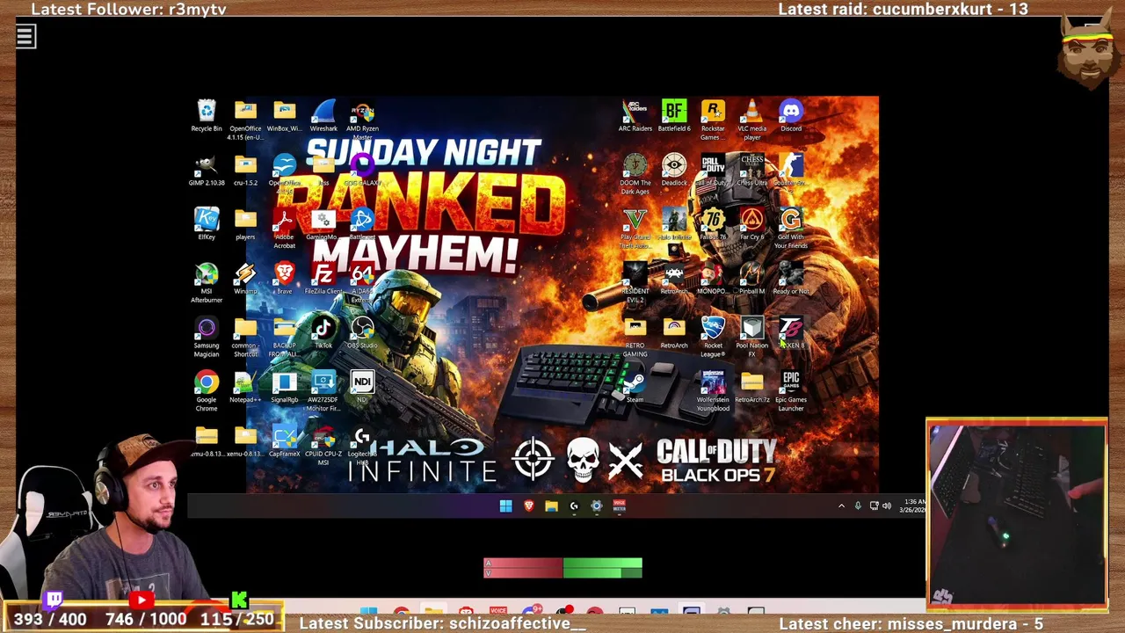Launch Ready or Not shortcut
The image size is (1125, 633).
[791, 279]
